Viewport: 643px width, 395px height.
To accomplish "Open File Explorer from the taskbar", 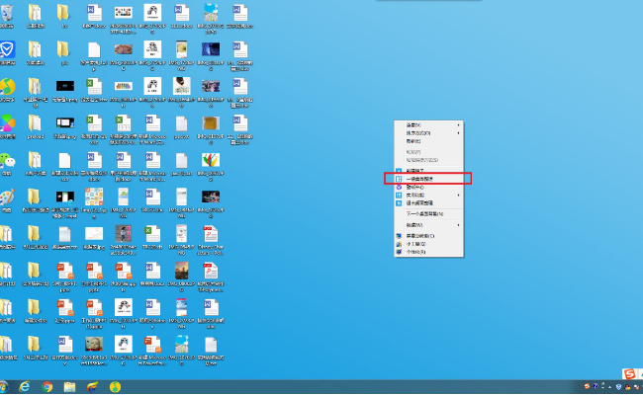I will [x=70, y=386].
